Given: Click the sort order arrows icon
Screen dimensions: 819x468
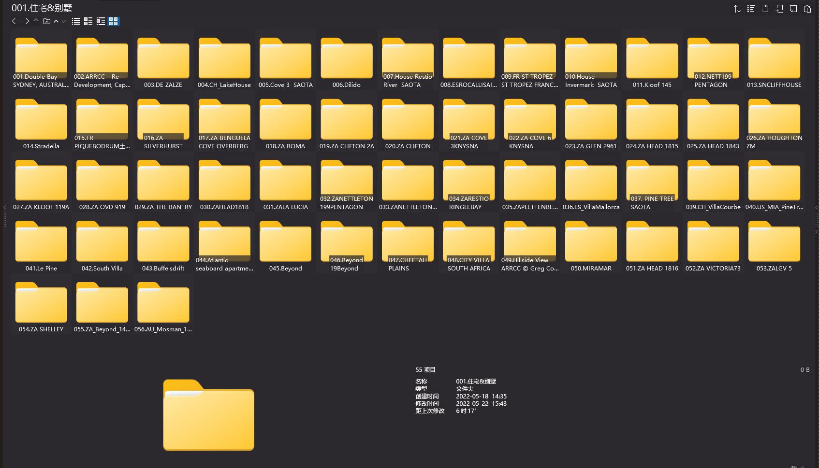Looking at the screenshot, I should 737,9.
